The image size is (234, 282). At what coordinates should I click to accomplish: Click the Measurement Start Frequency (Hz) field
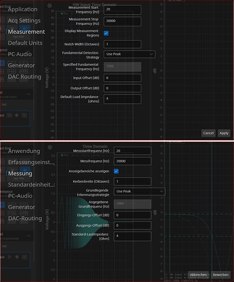pyautogui.click(x=122, y=10)
